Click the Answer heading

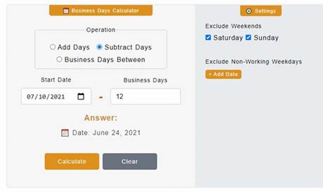click(x=101, y=117)
